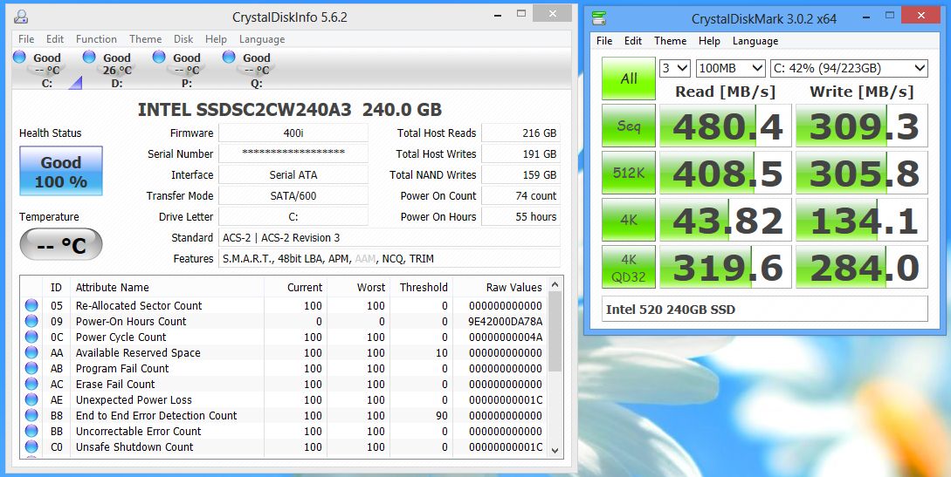Click the Attribute Name column header
This screenshot has height=477, width=951.
pyautogui.click(x=167, y=288)
